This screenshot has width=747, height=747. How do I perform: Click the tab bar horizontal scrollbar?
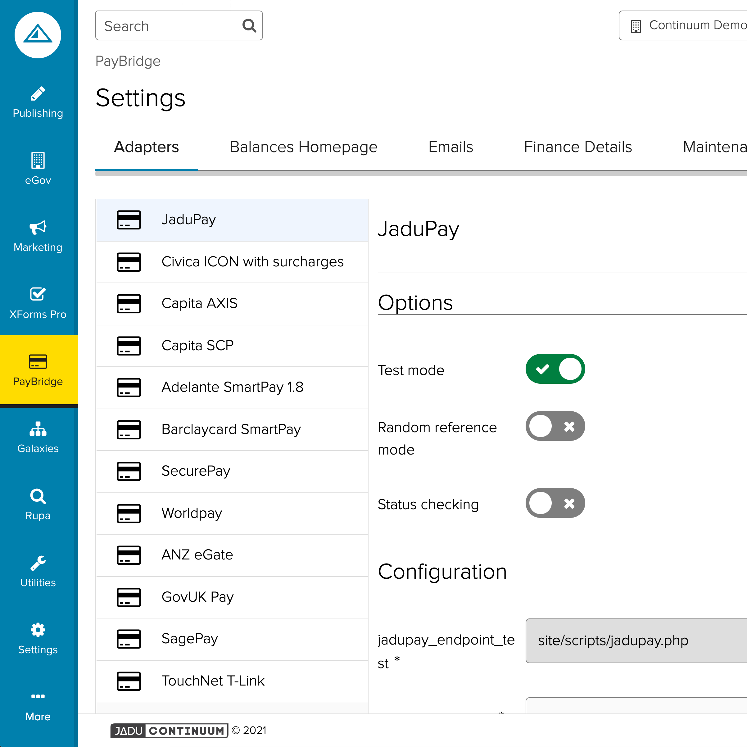(x=421, y=174)
